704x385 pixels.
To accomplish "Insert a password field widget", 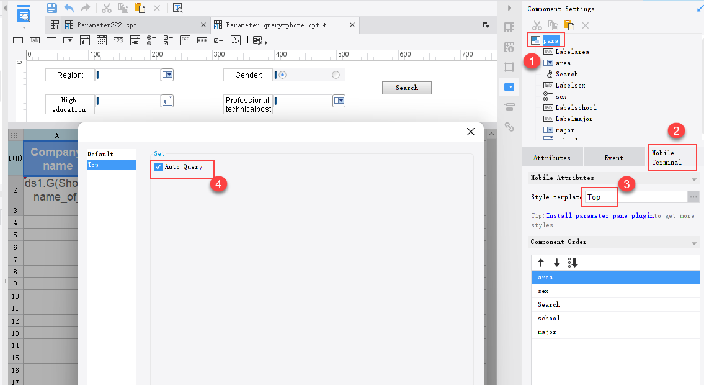I will [202, 40].
